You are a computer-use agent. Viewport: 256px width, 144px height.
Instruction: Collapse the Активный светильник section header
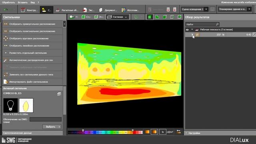coord(32,88)
